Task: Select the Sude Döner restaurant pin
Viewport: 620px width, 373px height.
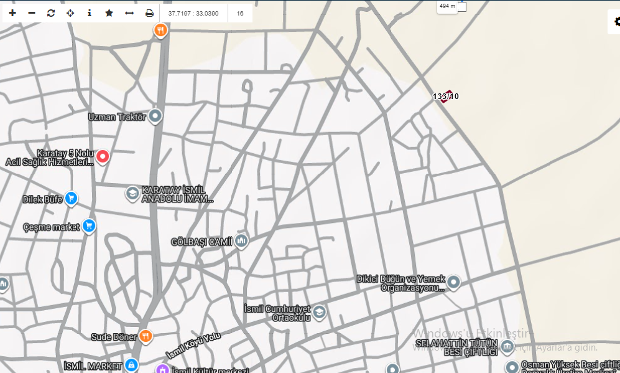Action: coord(146,336)
